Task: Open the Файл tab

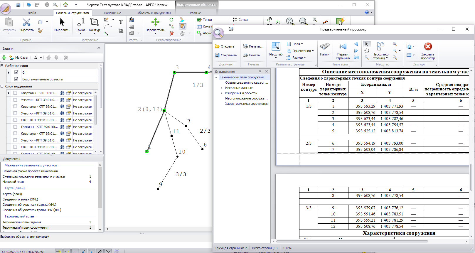Action: click(x=32, y=13)
